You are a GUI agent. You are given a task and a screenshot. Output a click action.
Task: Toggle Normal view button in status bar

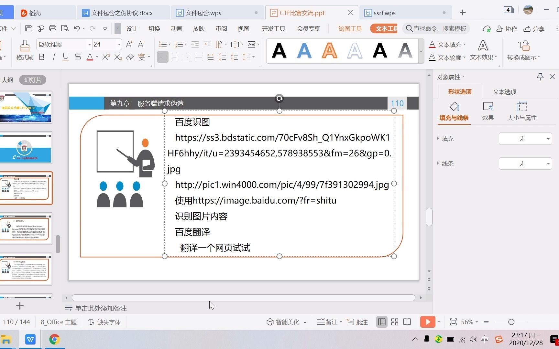coord(382,322)
